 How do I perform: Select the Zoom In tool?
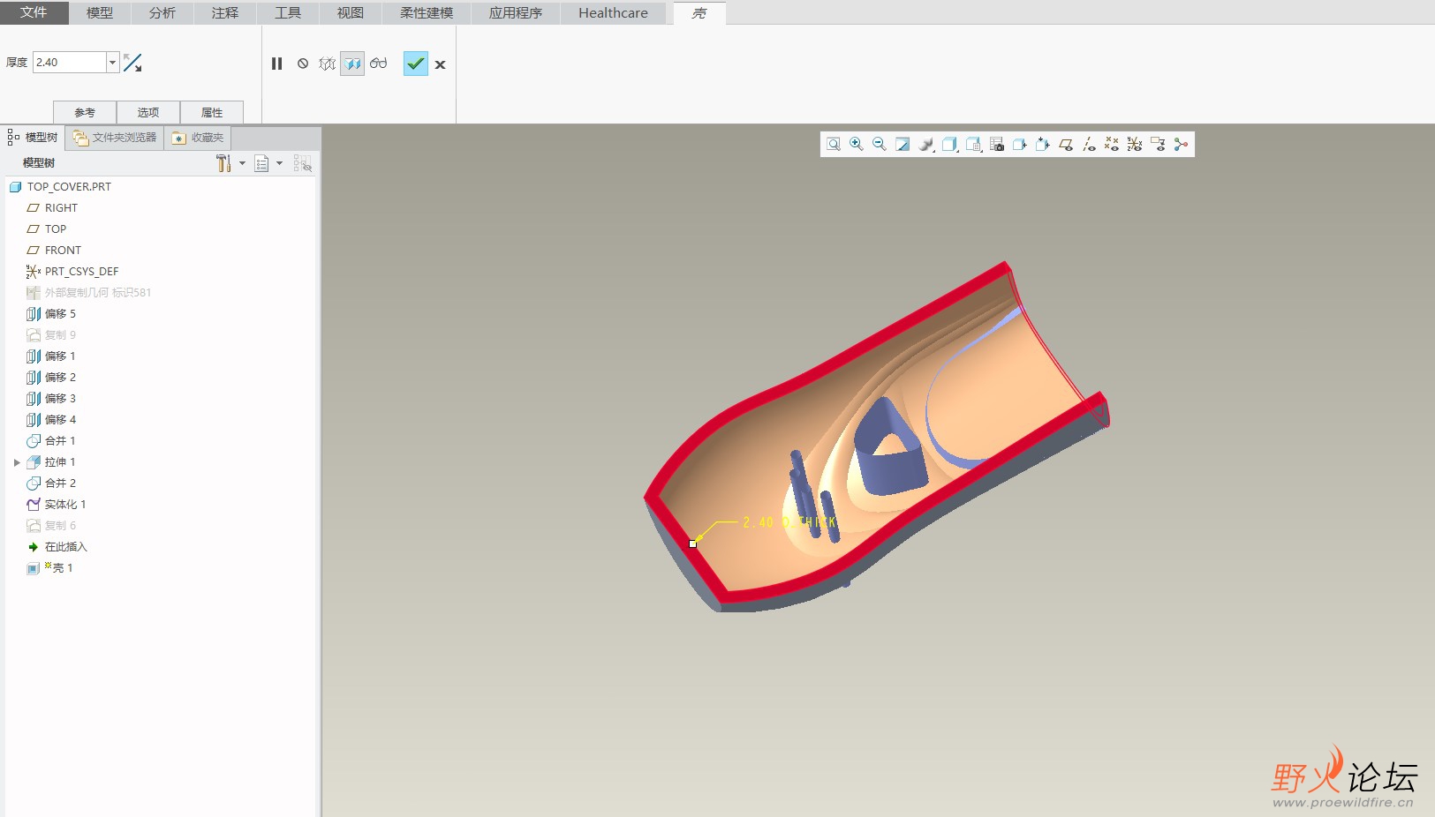[857, 145]
